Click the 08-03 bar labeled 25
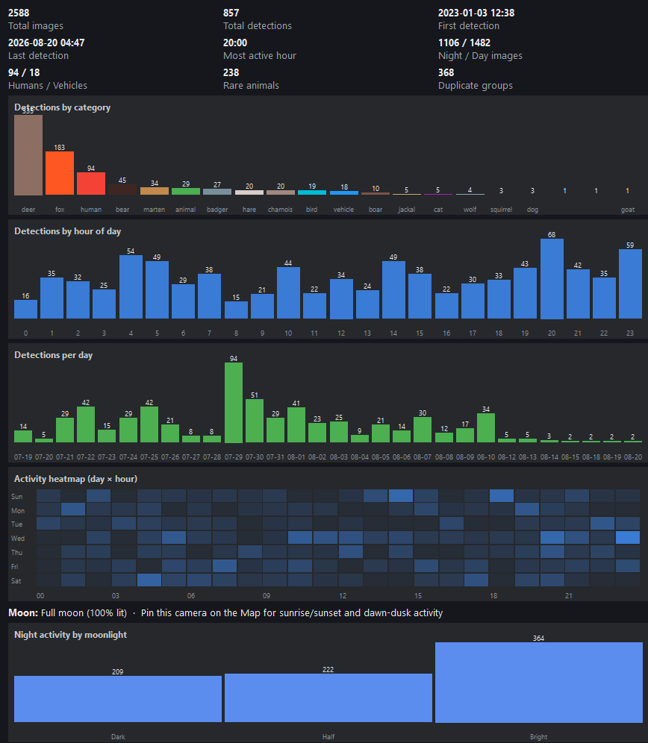Screen dimensions: 648x743 (x=339, y=432)
